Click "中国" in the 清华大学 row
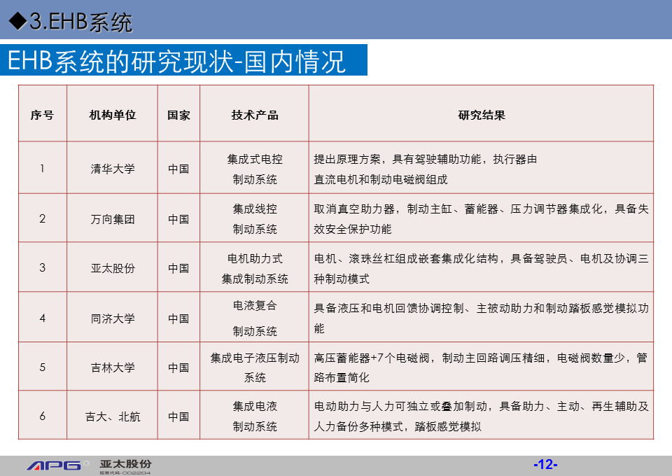 tap(178, 169)
